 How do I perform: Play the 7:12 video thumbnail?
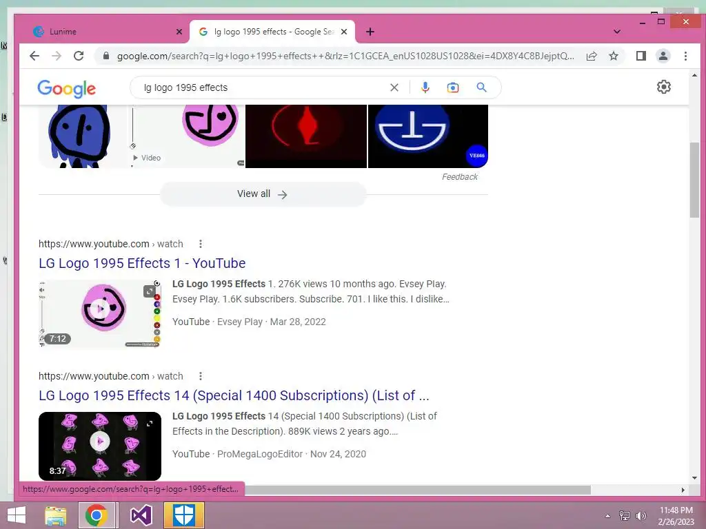coord(100,313)
